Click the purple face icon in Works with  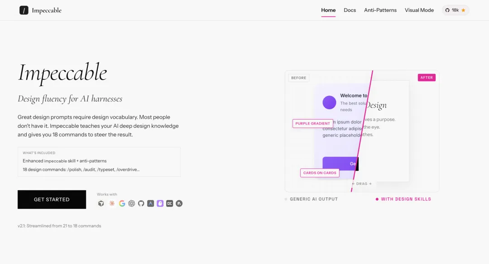pos(160,203)
